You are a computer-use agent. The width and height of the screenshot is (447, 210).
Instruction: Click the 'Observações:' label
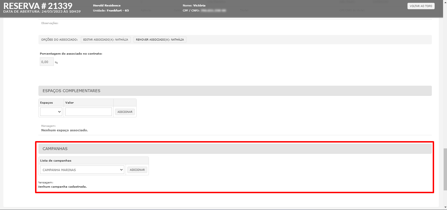pyautogui.click(x=50, y=23)
